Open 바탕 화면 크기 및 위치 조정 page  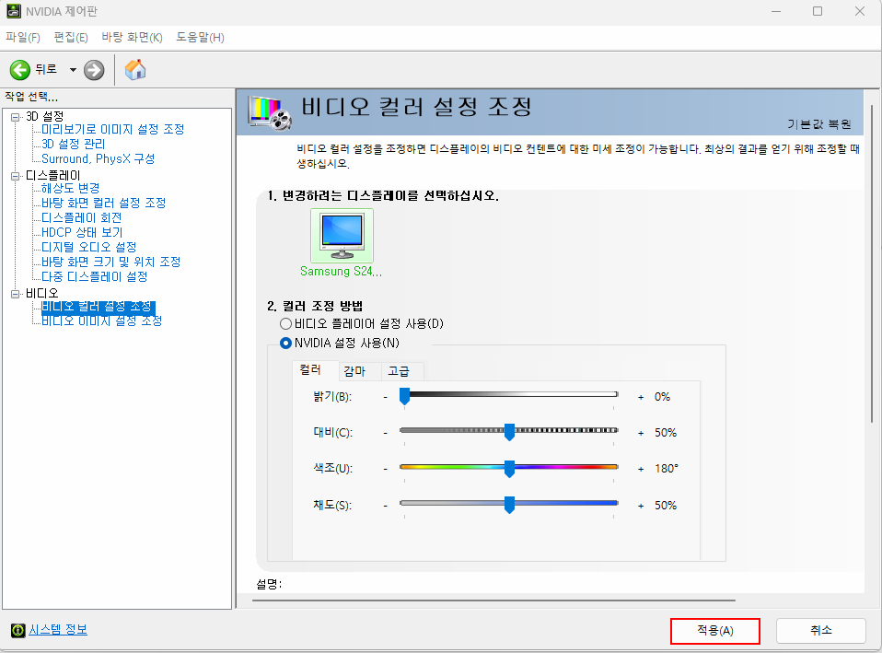pyautogui.click(x=110, y=262)
